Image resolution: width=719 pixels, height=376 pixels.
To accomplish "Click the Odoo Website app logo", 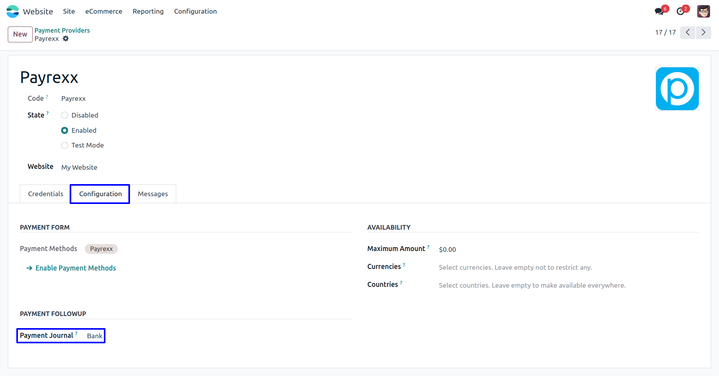I will coord(12,11).
